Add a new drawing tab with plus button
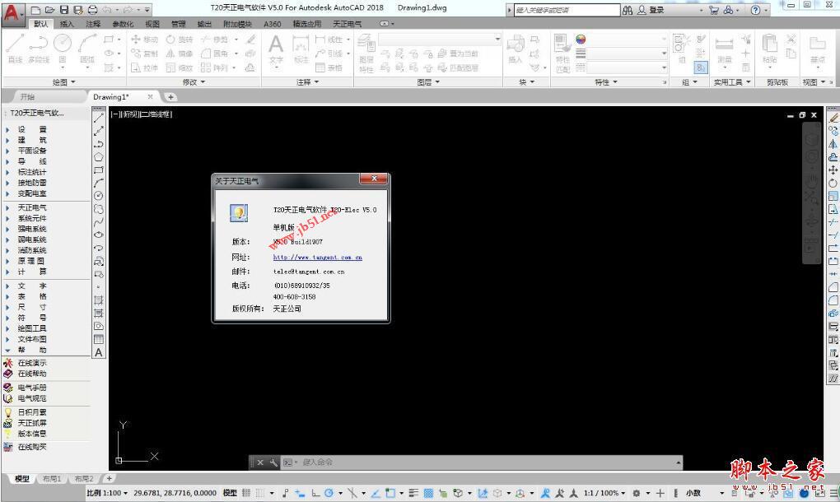Viewport: 840px width, 502px height. tap(170, 97)
